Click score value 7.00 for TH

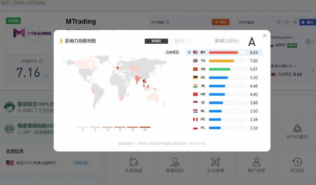(x=254, y=61)
